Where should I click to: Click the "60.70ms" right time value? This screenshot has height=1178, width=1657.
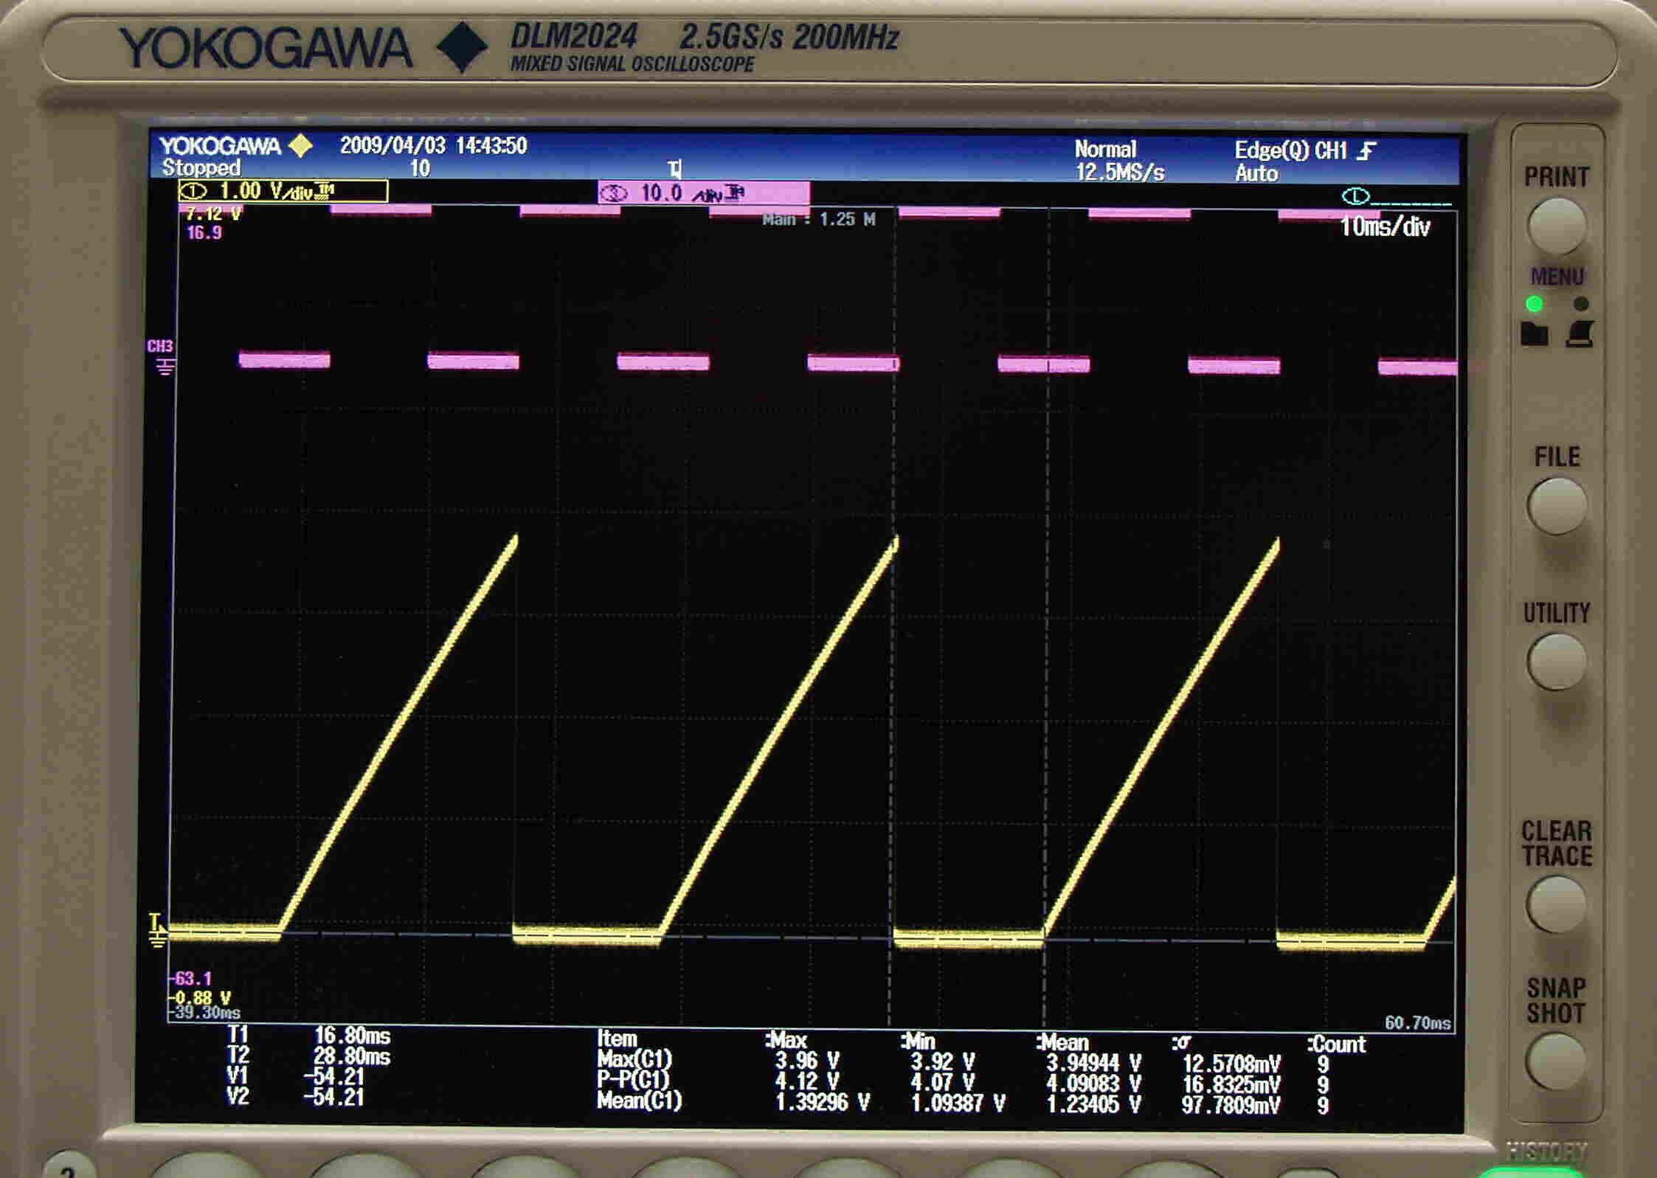(1417, 1023)
